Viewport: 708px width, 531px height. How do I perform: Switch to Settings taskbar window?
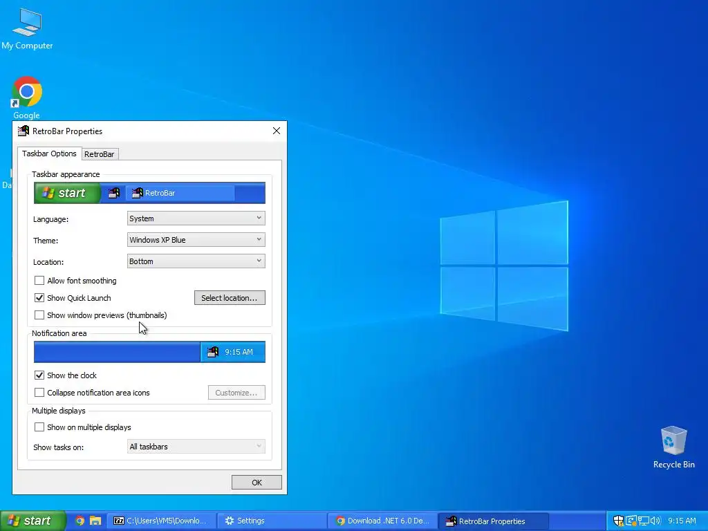coord(272,521)
